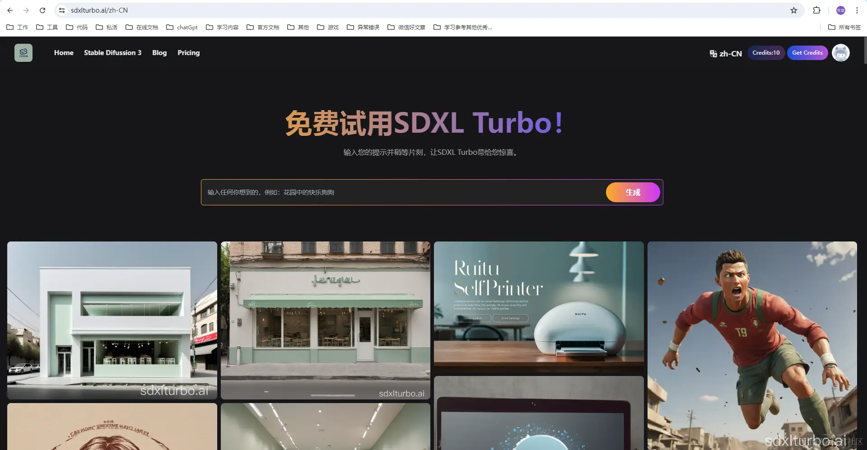Open Stable Difussion 3 nav item
Screen dimensions: 867x450
pos(112,53)
